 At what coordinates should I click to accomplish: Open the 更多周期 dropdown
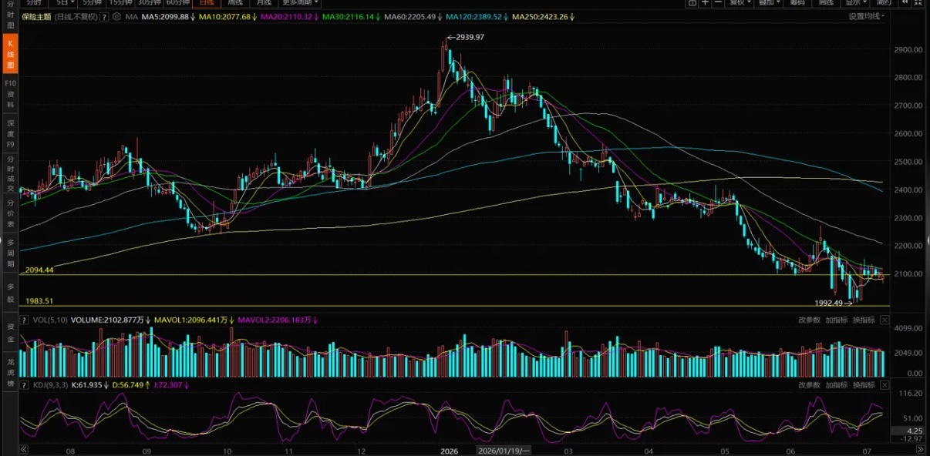point(301,3)
